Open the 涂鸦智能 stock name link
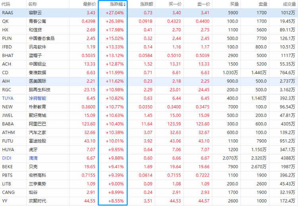 [37, 98]
